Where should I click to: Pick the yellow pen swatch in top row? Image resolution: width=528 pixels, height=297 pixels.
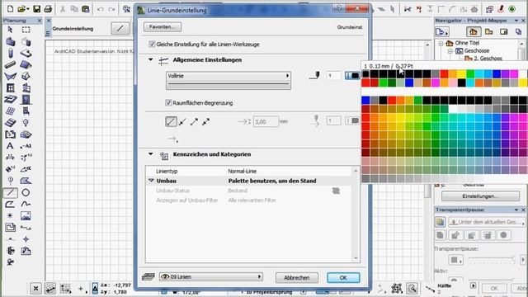coord(462,73)
